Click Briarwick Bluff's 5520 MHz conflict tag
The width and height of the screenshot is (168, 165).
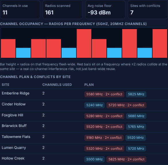point(104,127)
